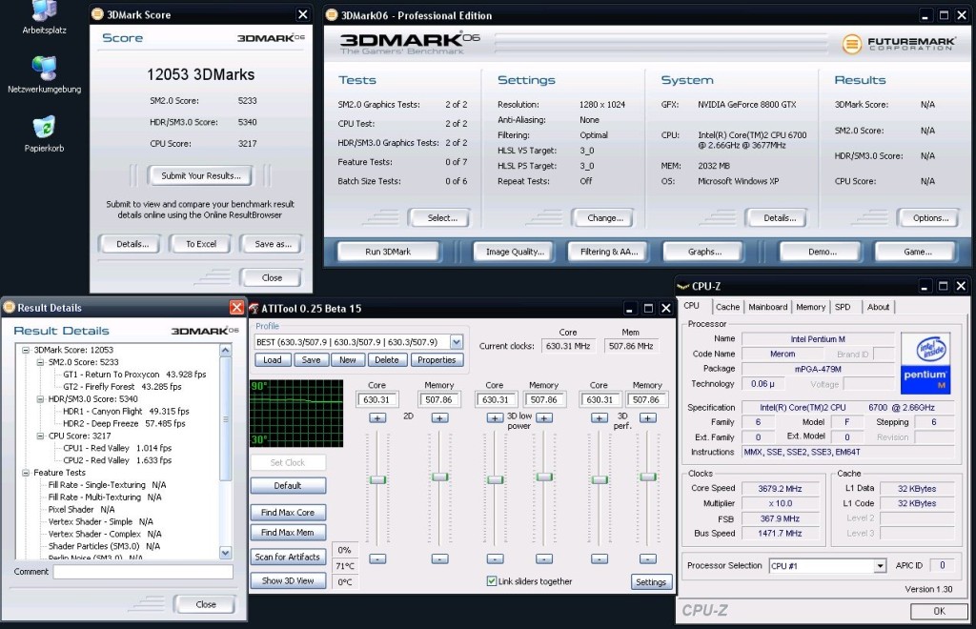Screen dimensions: 976x629
Task: Click To Excel button in score window
Action: (201, 244)
